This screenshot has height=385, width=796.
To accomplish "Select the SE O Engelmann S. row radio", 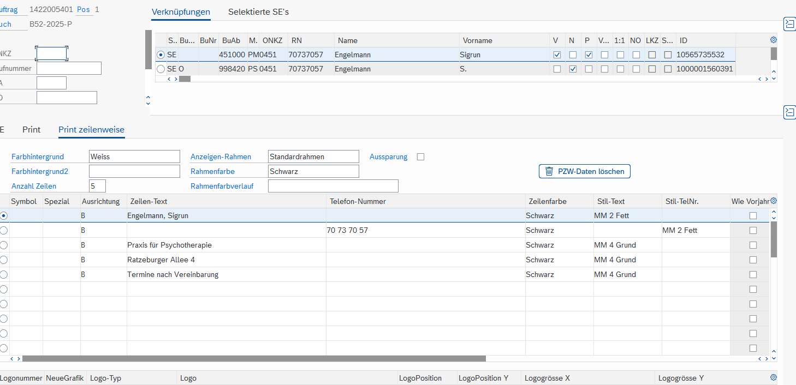I will point(161,69).
